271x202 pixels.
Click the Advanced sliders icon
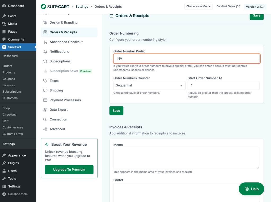pos(45,129)
